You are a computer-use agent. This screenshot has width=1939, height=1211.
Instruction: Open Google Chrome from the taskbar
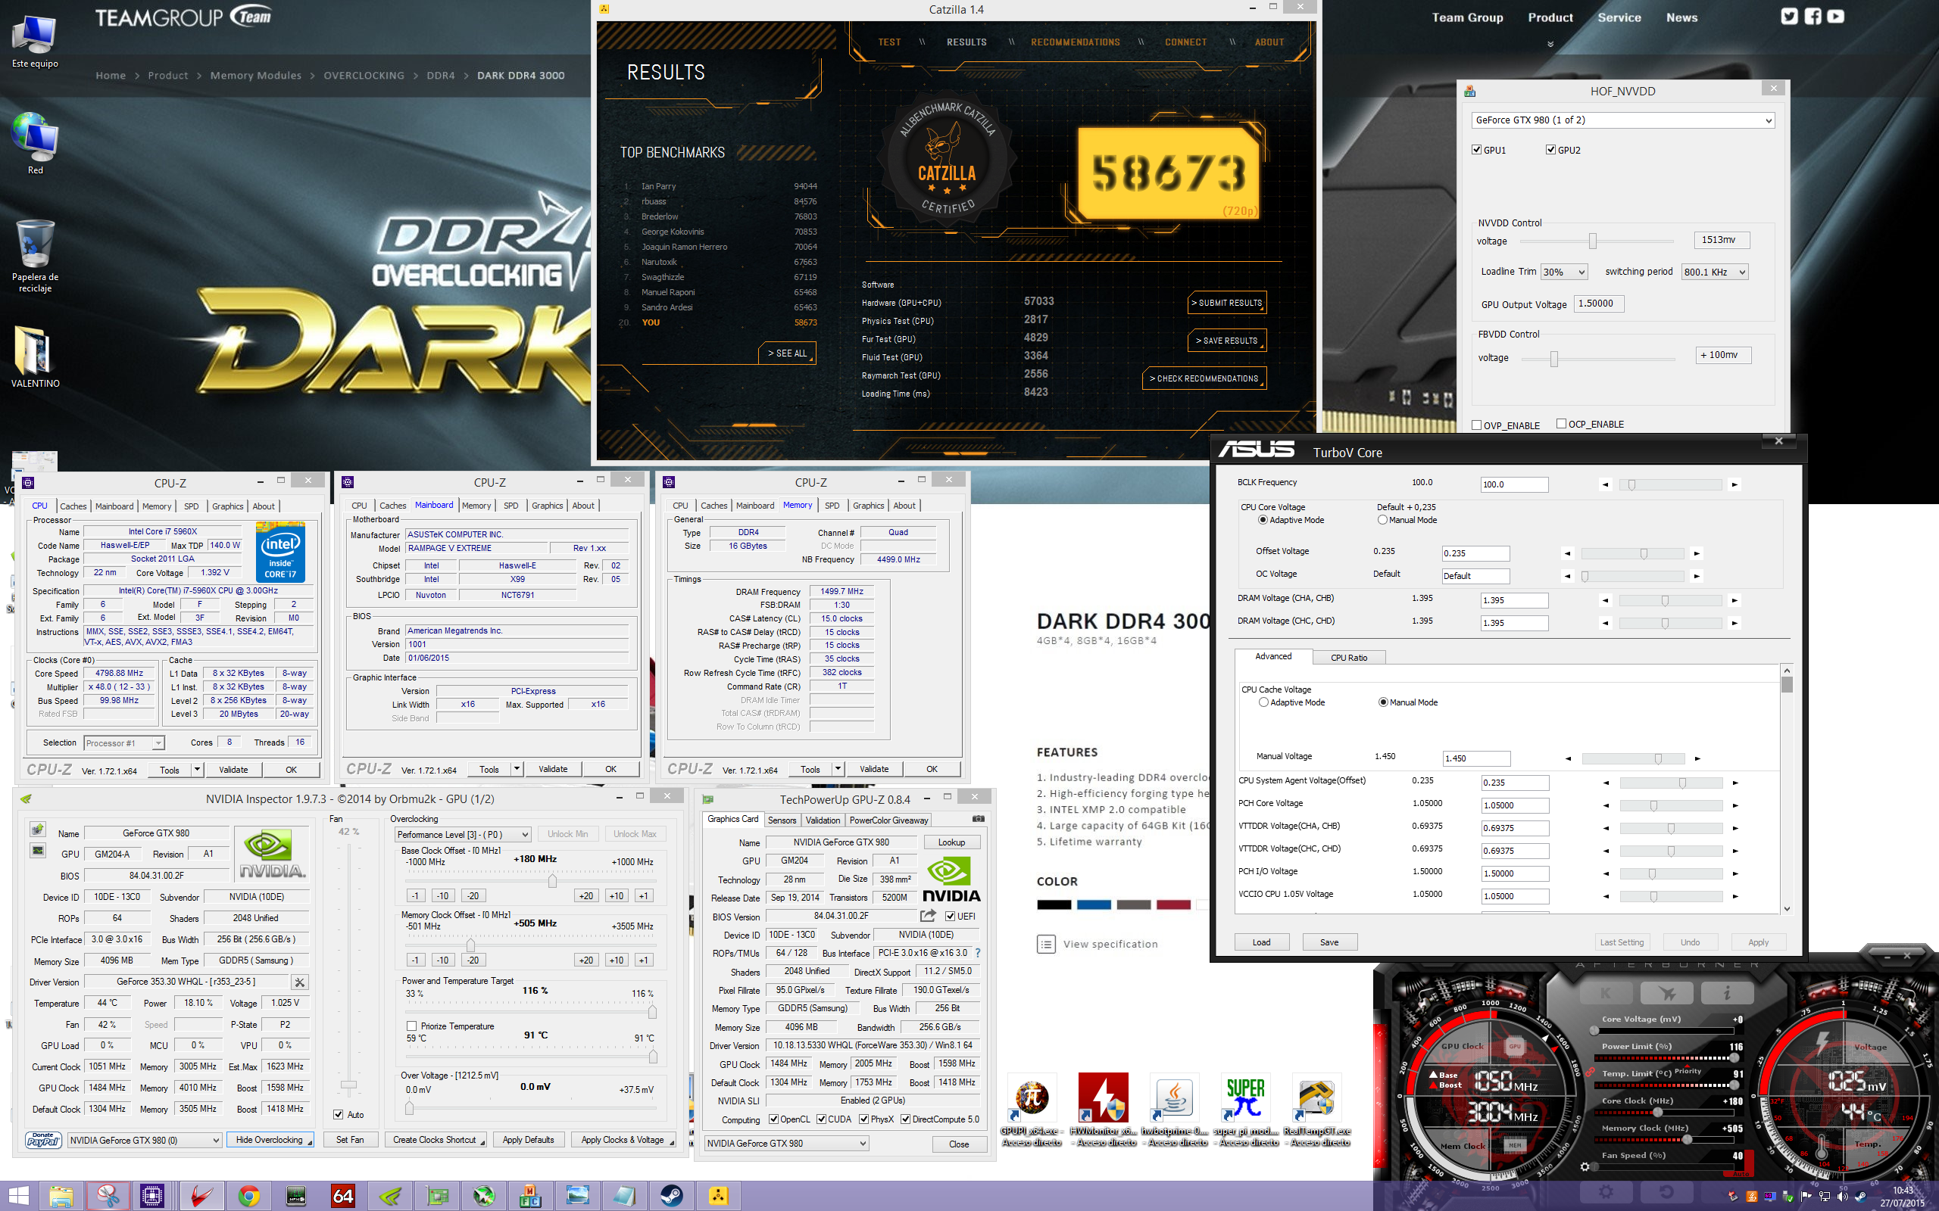(x=249, y=1196)
